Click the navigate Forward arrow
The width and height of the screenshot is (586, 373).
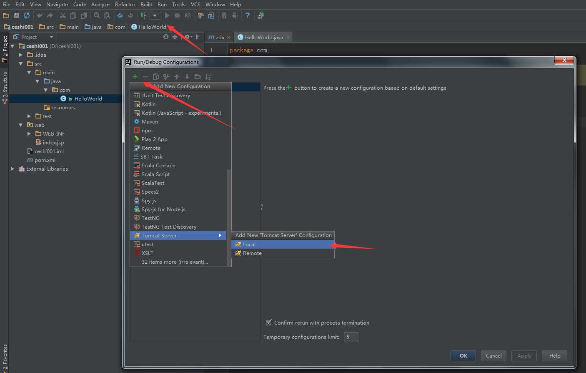pos(130,15)
